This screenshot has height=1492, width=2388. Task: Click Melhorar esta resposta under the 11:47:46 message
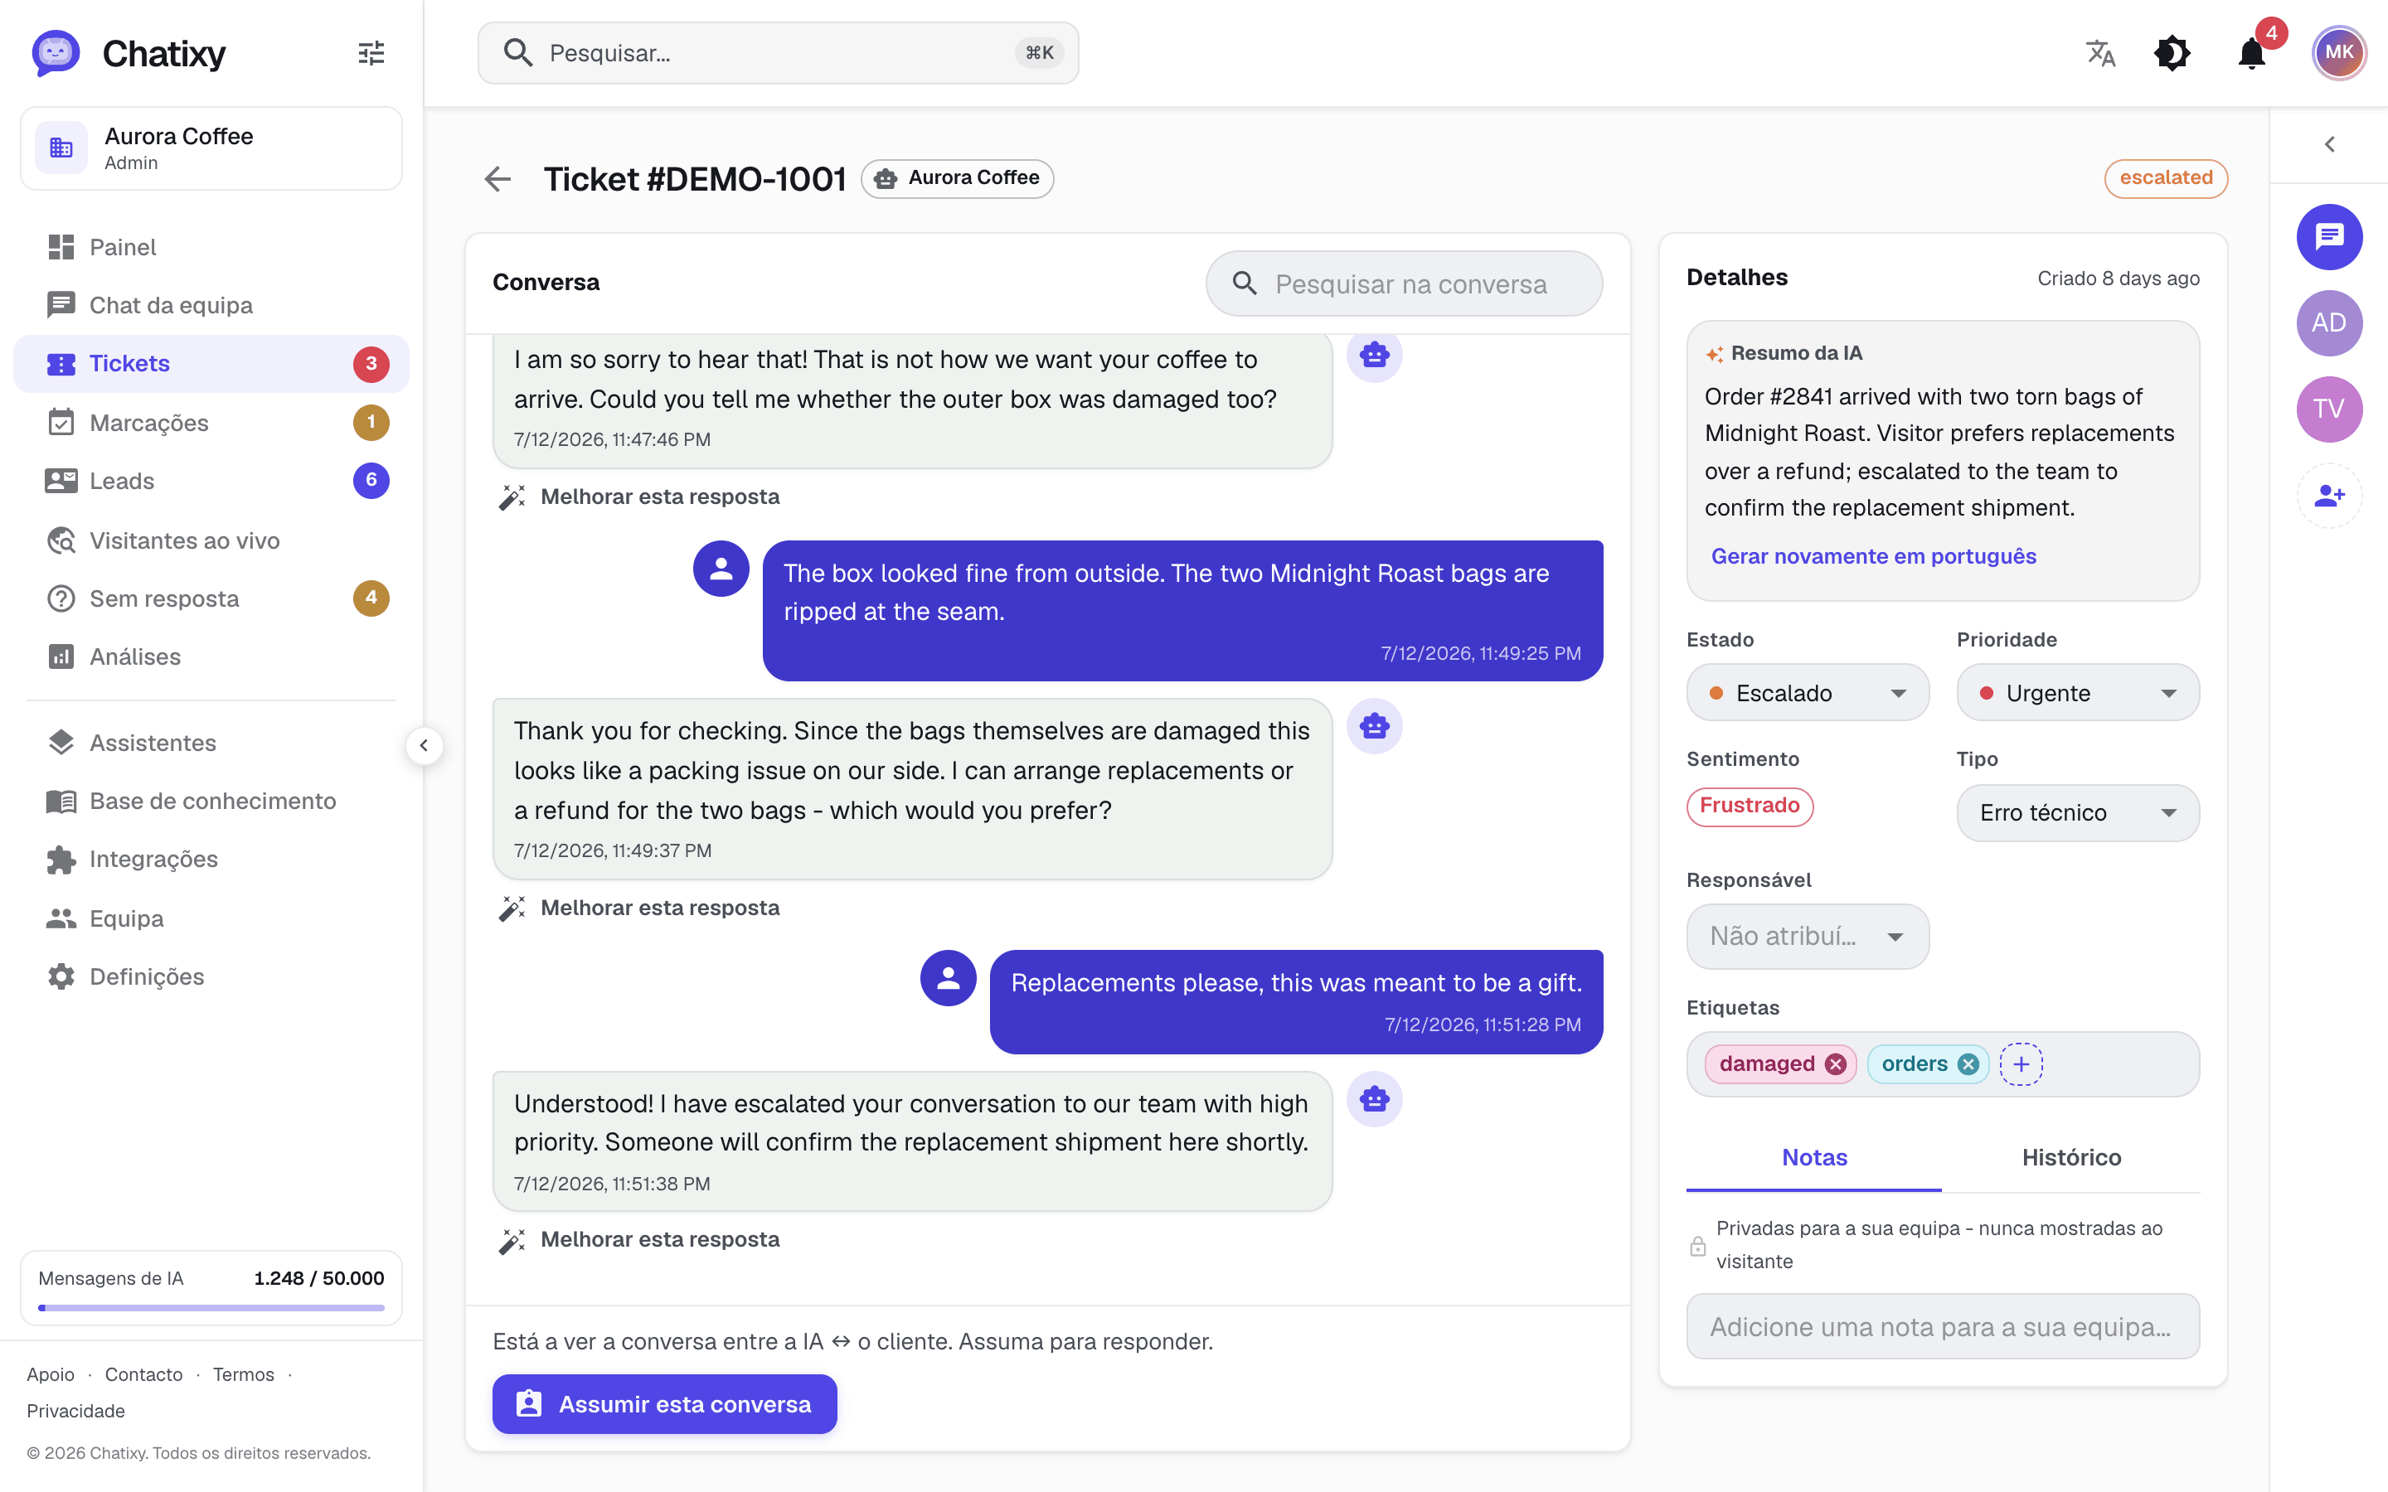[x=639, y=497]
